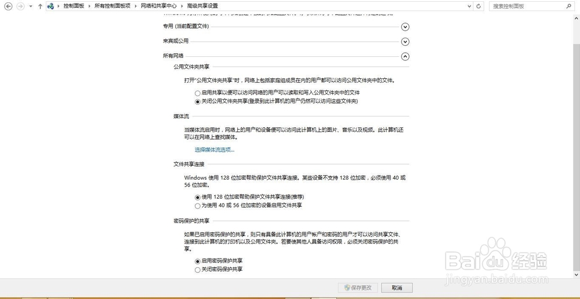This screenshot has width=580, height=299.
Task: Click the 媒体流 heading
Action: click(x=181, y=116)
